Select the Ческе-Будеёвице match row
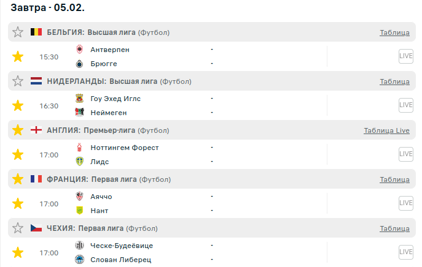 (x=121, y=246)
